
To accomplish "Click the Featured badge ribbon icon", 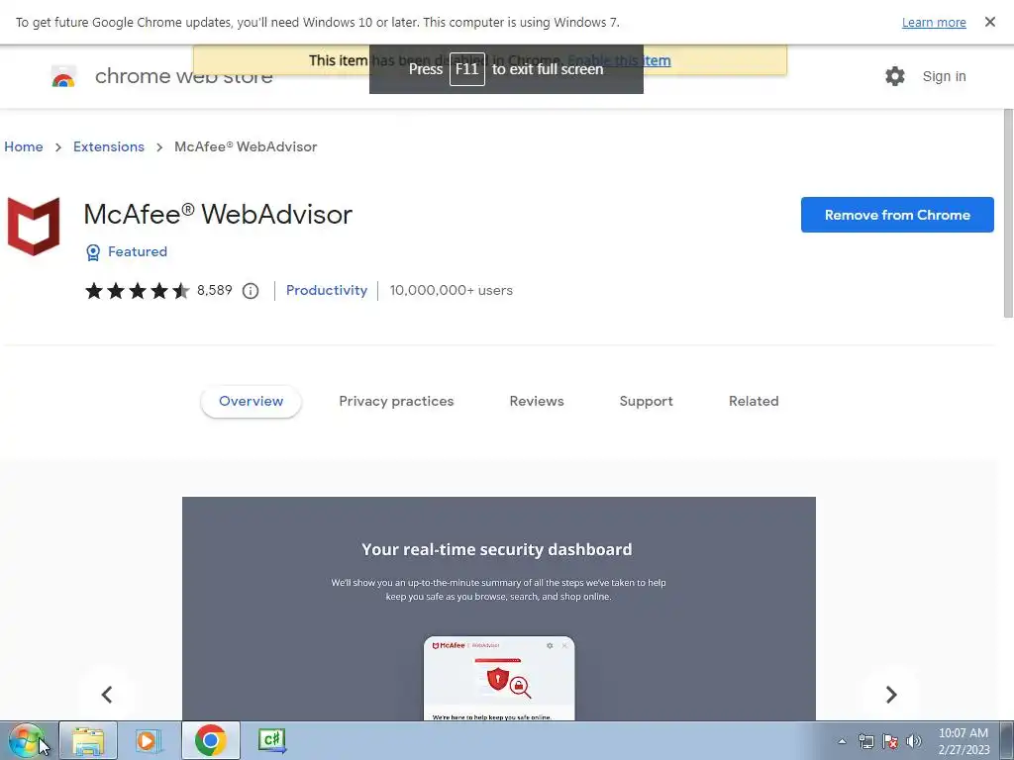I will [93, 252].
